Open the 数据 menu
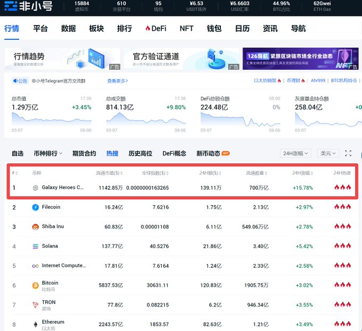This screenshot has height=331, width=362. coord(68,29)
